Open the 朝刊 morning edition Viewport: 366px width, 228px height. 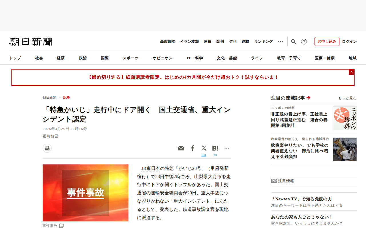pos(220,42)
